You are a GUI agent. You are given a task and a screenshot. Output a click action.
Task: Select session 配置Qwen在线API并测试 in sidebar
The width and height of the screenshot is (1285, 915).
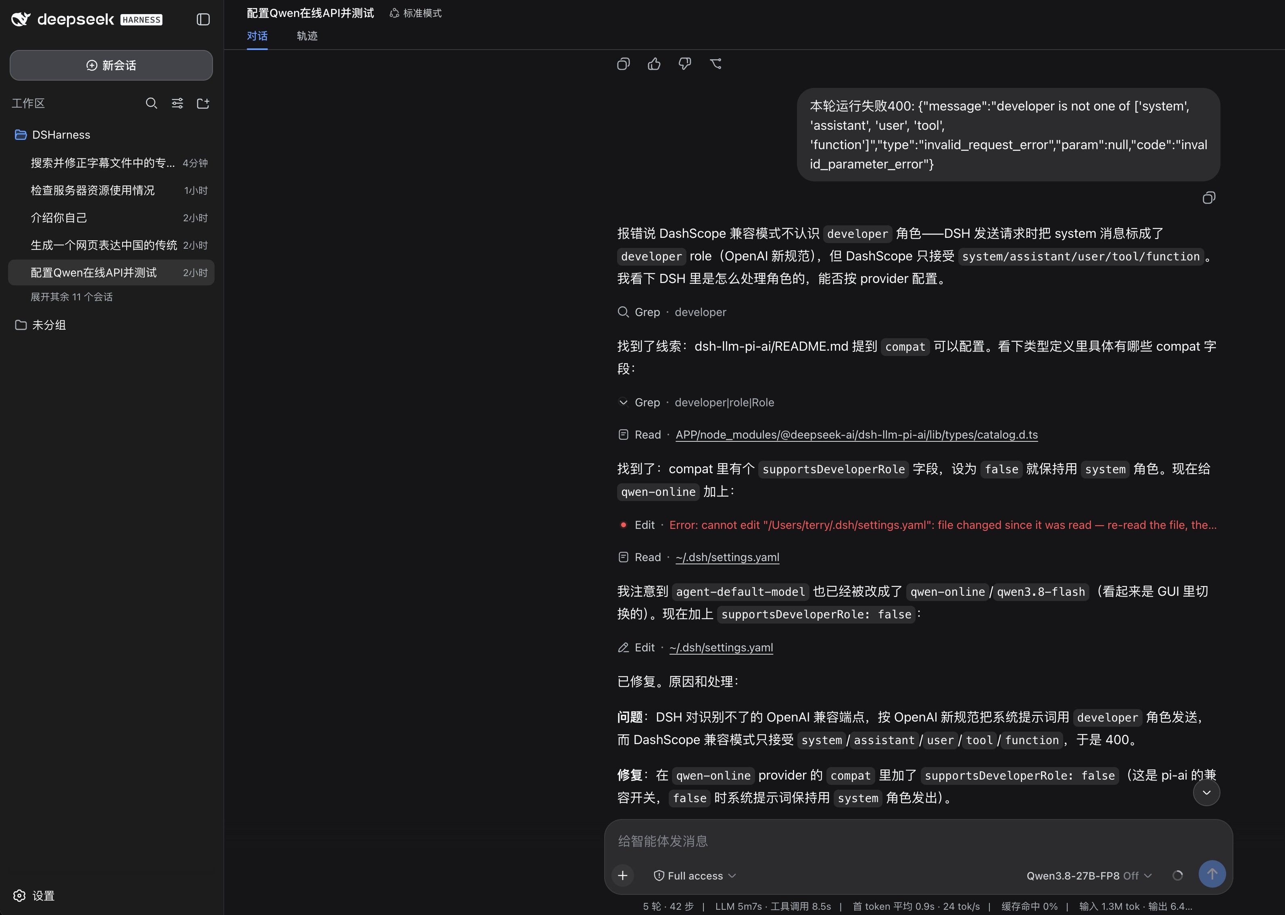(x=111, y=273)
